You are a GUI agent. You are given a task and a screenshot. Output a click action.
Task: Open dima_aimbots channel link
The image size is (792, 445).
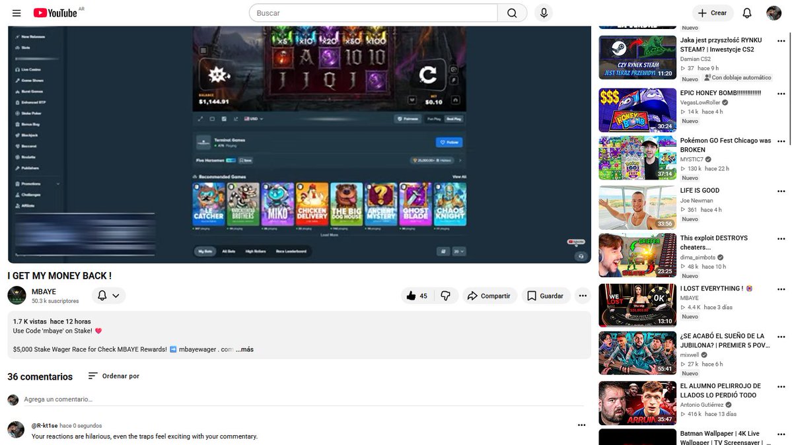(698, 257)
